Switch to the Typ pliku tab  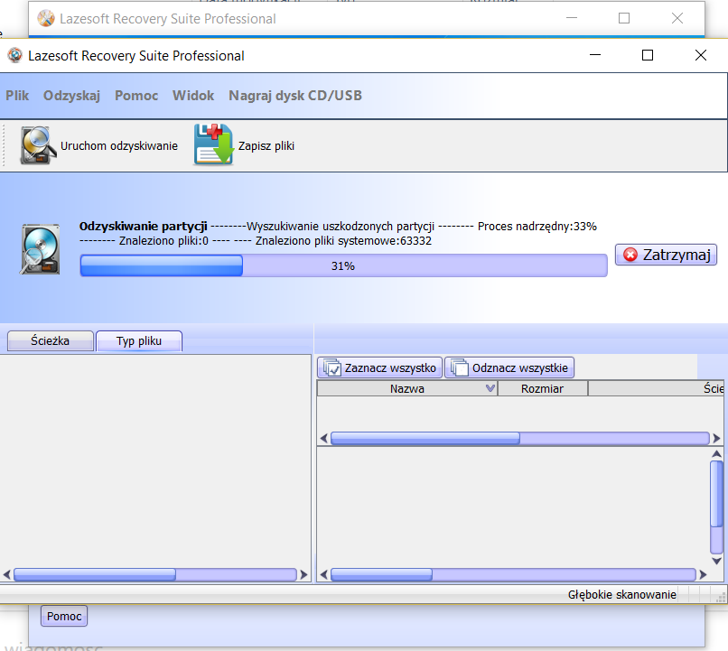click(139, 341)
